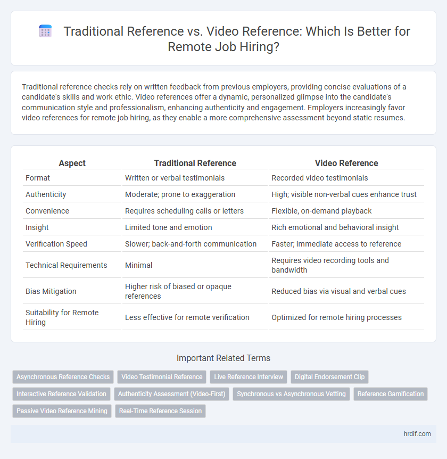Image resolution: width=447 pixels, height=459 pixels.
Task: Click Synchronous vs Asynchronous Vetting tag
Action: tap(291, 394)
